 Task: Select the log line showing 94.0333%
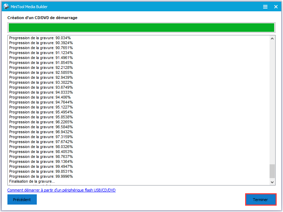tap(41, 92)
